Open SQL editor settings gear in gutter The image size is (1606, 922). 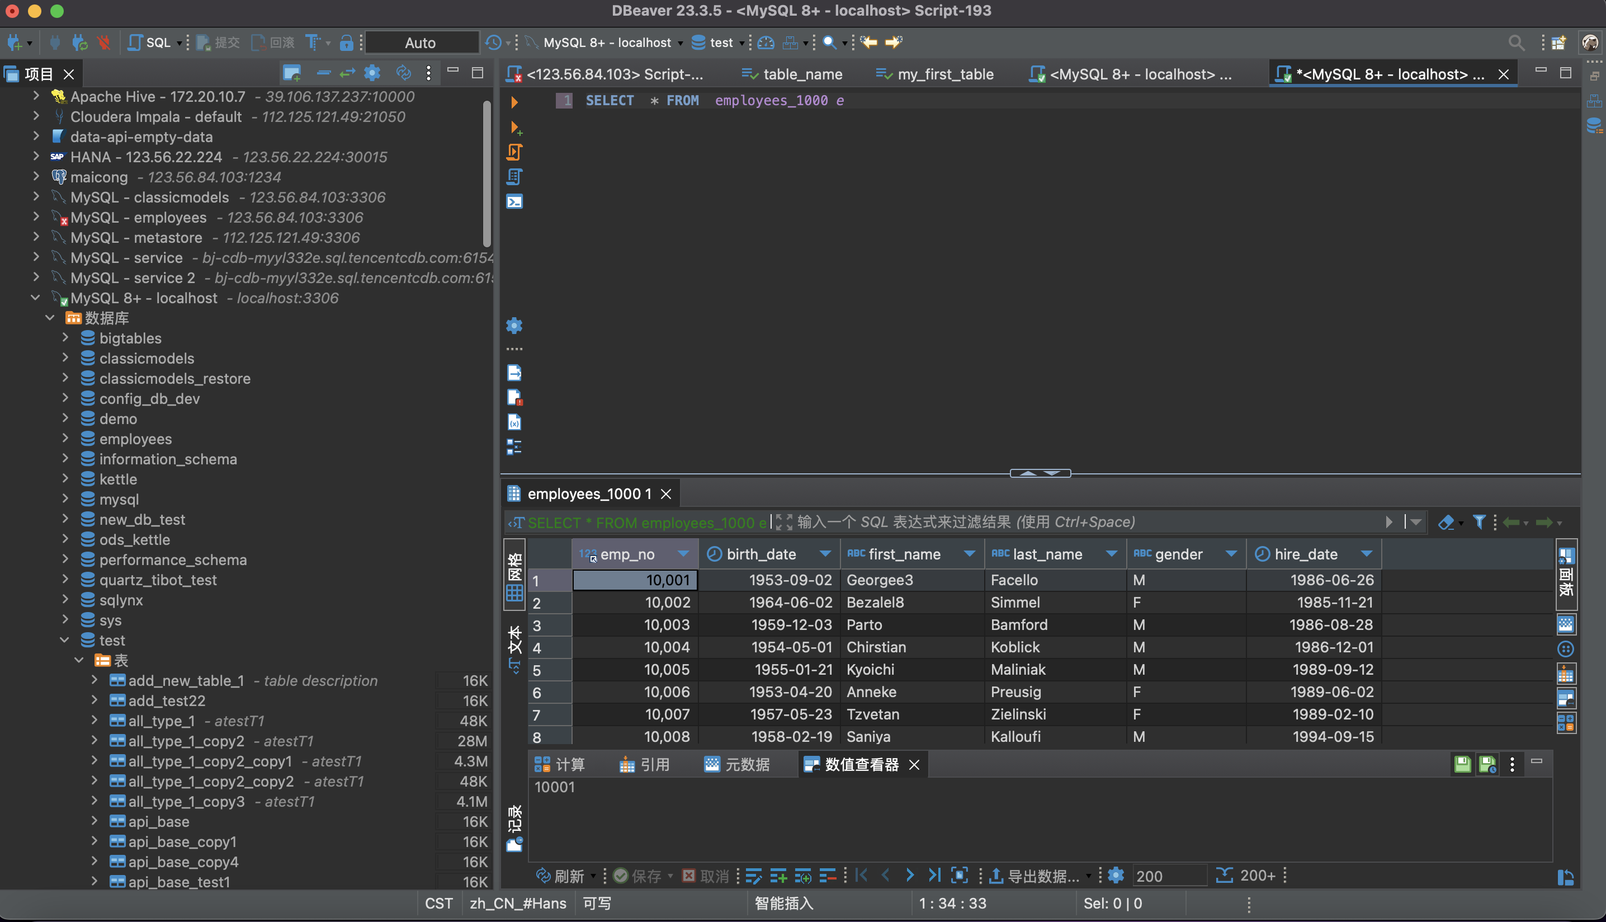coord(514,326)
